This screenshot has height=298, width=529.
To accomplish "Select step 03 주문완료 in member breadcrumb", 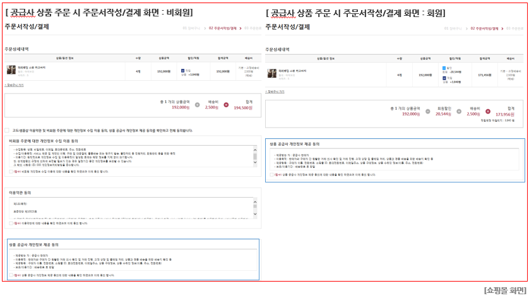I will 514,28.
